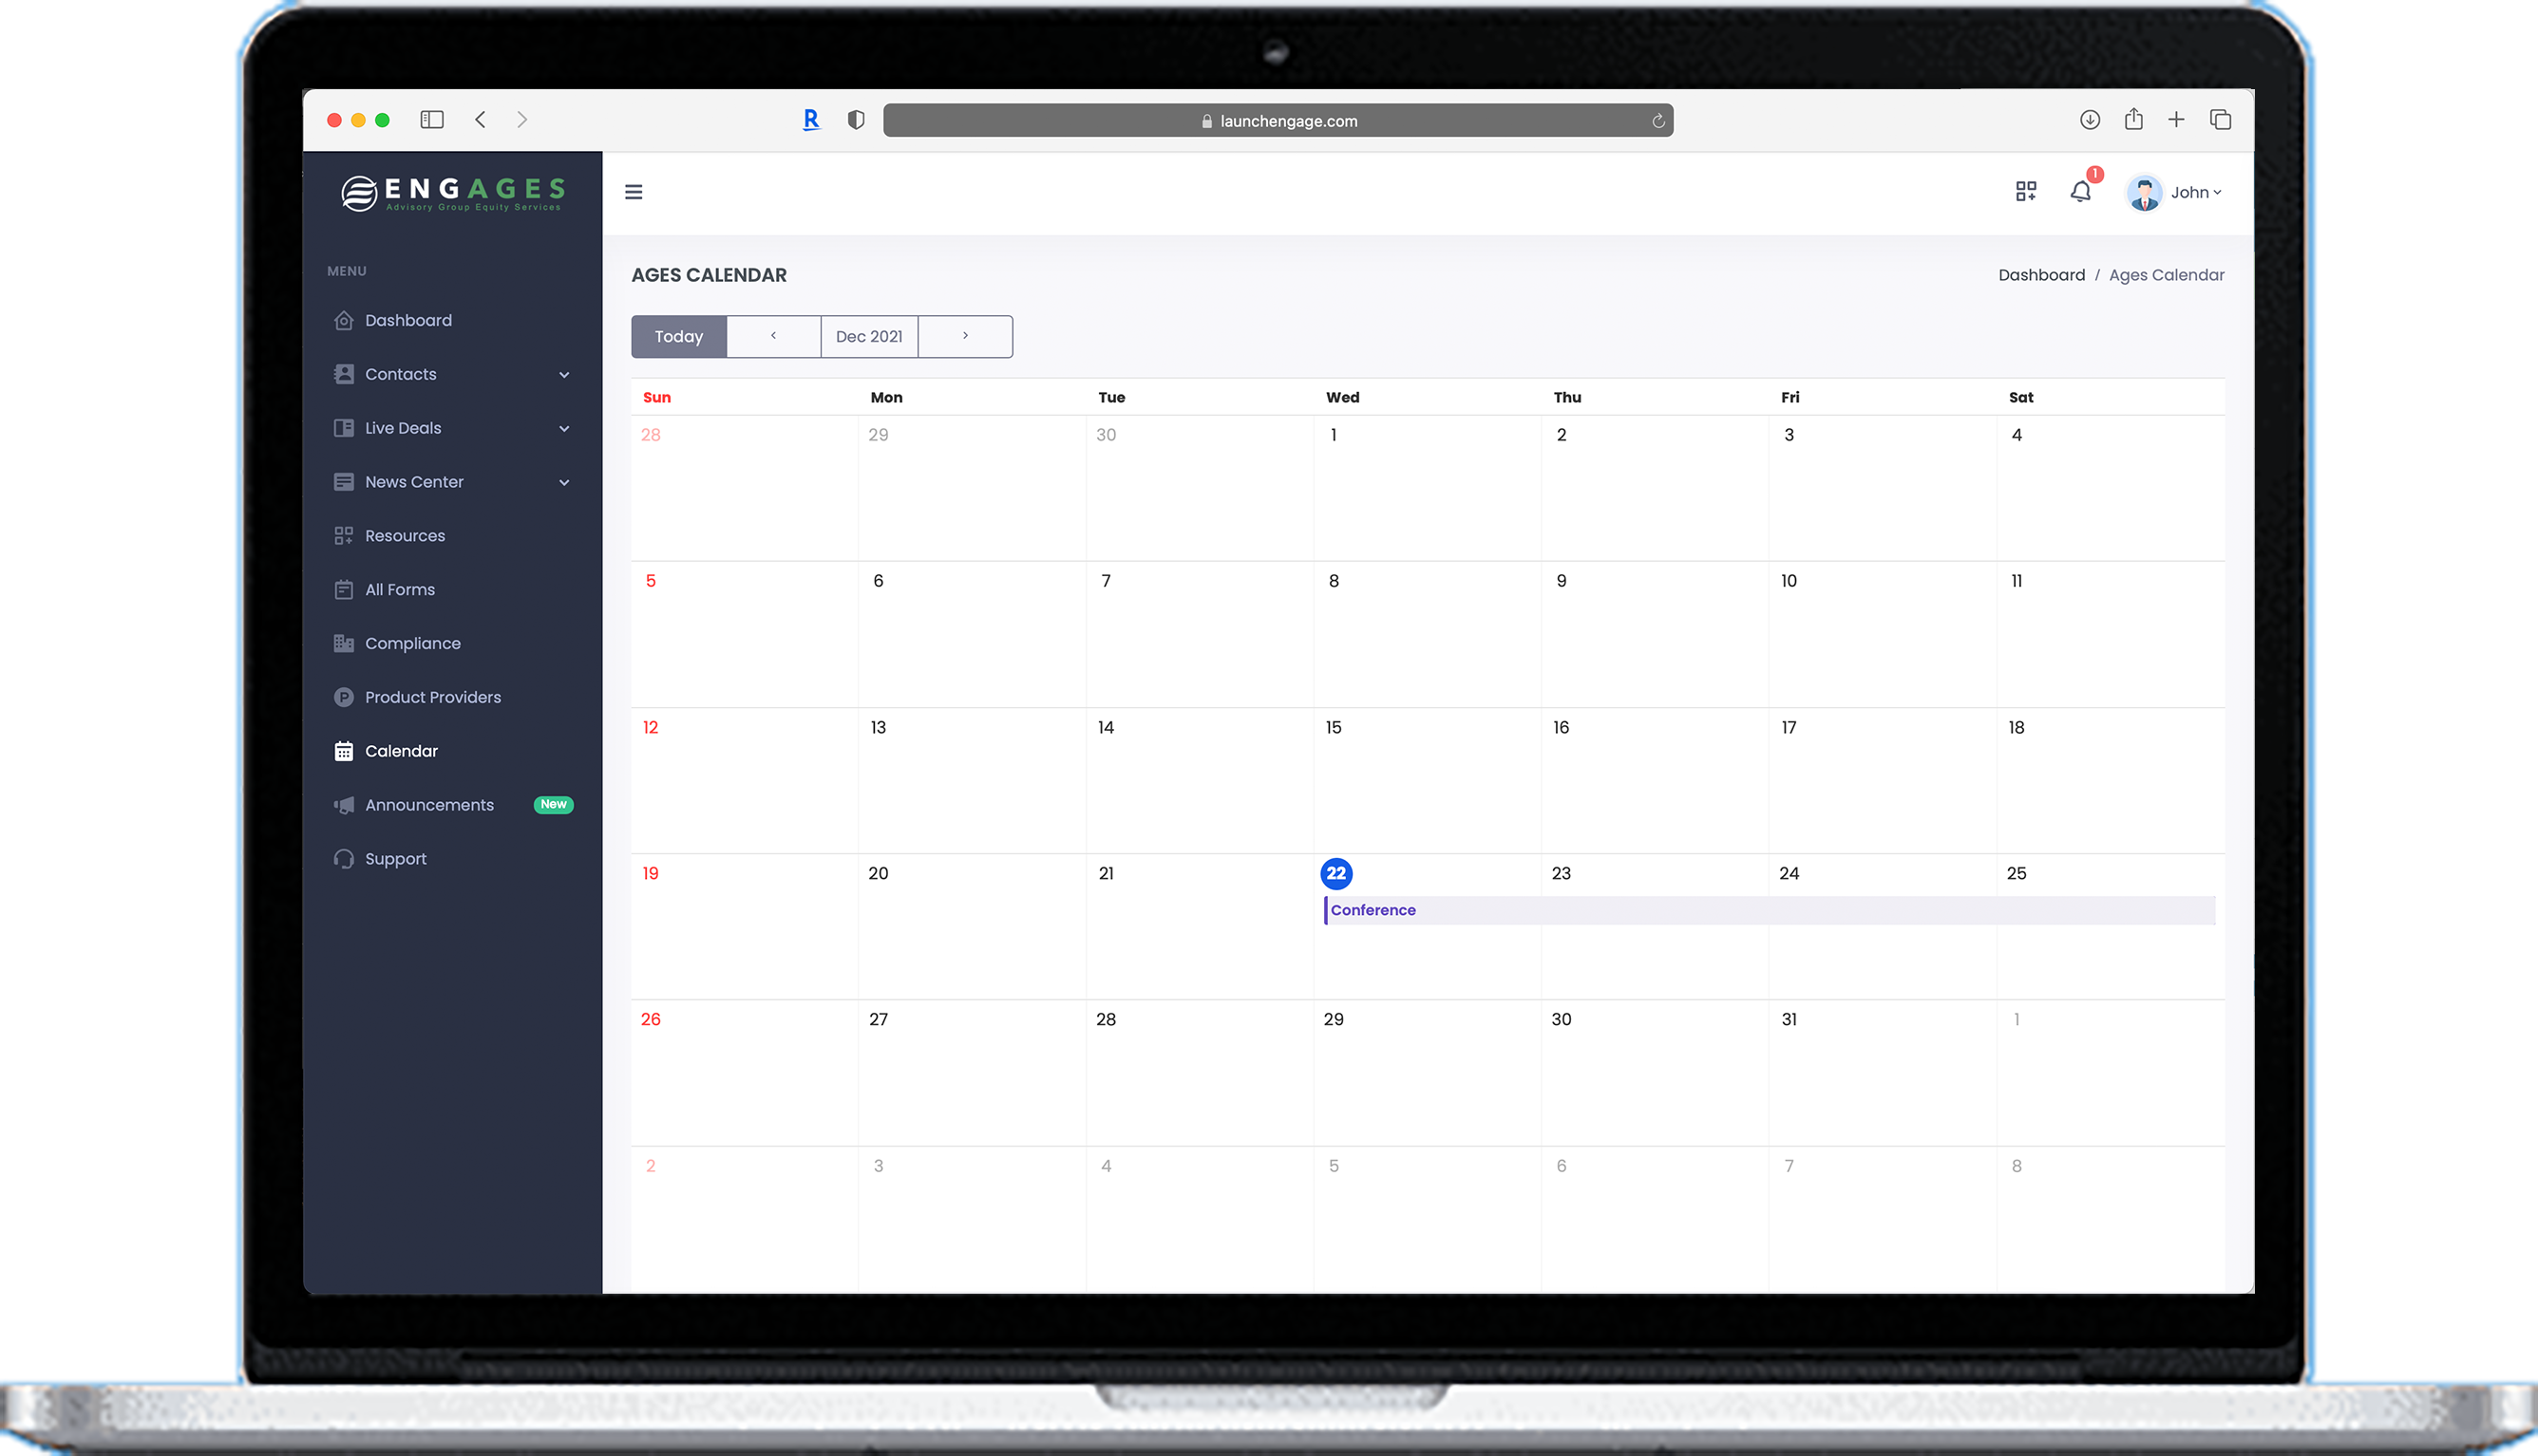Click the page reload icon in address bar
This screenshot has height=1456, width=2538.
[1657, 121]
